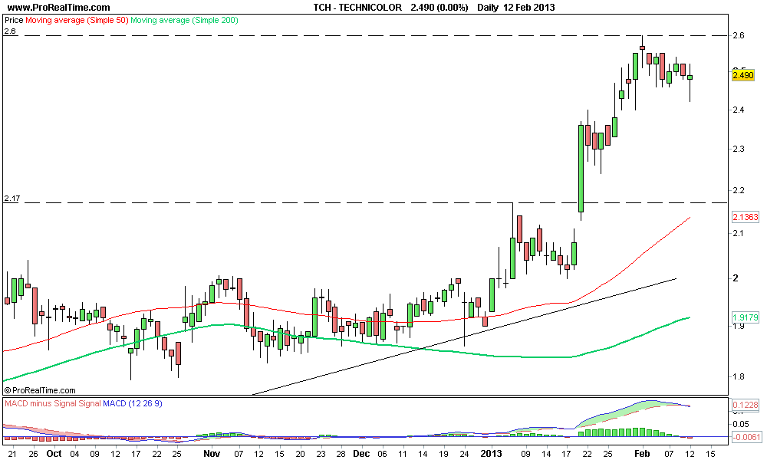Click the 04 day label on date axis
This screenshot has height=460, width=767.
tap(74, 454)
